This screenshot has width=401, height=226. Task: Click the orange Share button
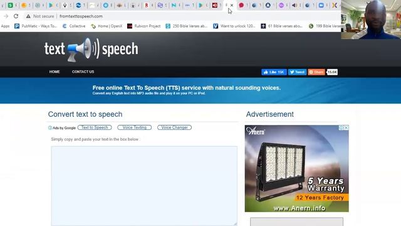[316, 72]
